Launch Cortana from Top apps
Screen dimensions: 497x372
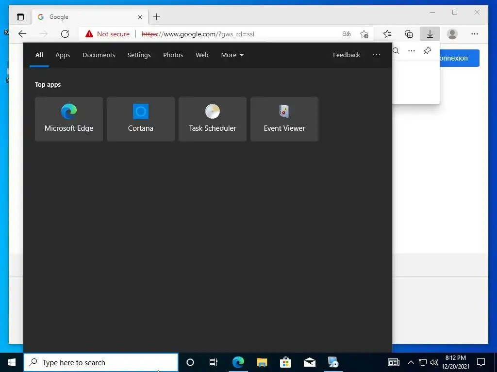tap(140, 119)
